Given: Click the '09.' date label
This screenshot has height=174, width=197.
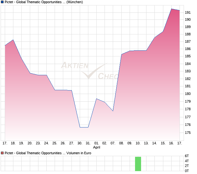Looking at the screenshot, I should 130,143.
